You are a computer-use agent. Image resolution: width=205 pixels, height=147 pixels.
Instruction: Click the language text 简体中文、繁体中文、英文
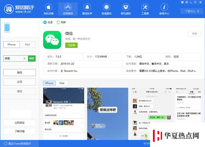click(154, 64)
